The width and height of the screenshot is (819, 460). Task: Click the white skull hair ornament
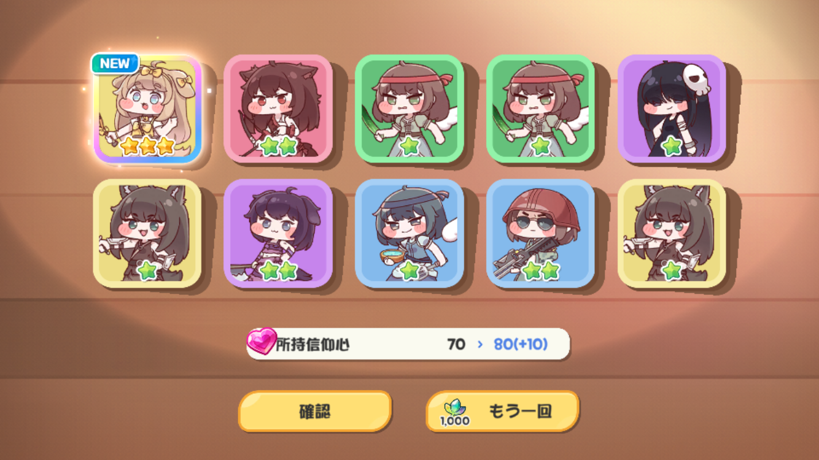[x=696, y=79]
